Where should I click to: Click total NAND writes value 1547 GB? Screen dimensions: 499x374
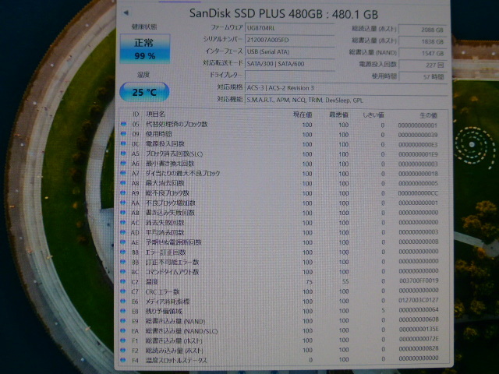coord(422,53)
